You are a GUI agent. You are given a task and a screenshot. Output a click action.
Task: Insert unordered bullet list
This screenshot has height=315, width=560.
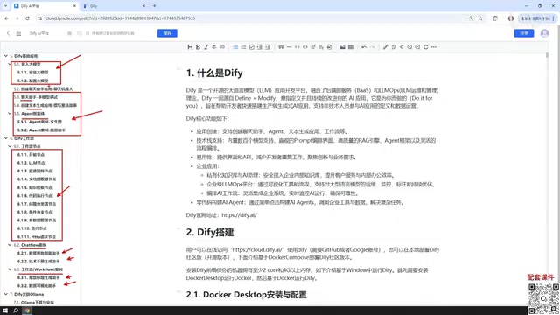[x=235, y=47]
